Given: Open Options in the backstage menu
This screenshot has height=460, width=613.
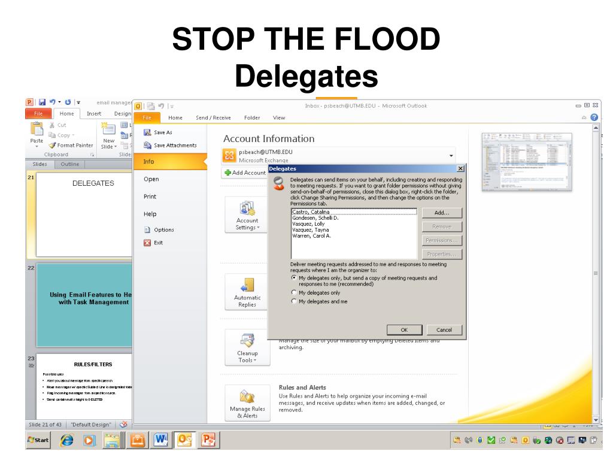Looking at the screenshot, I should (159, 230).
